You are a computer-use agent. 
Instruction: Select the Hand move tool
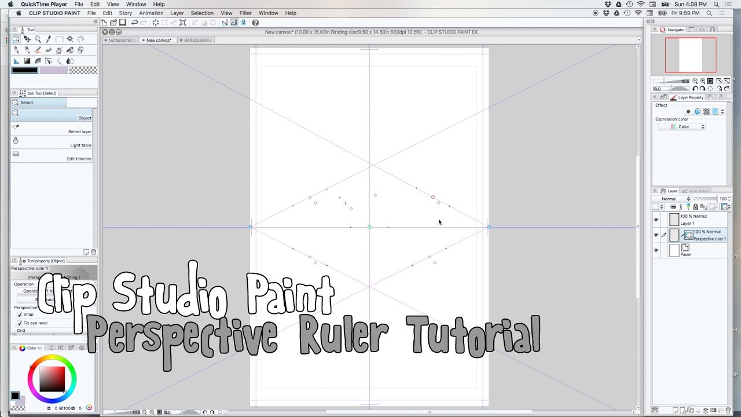point(81,39)
